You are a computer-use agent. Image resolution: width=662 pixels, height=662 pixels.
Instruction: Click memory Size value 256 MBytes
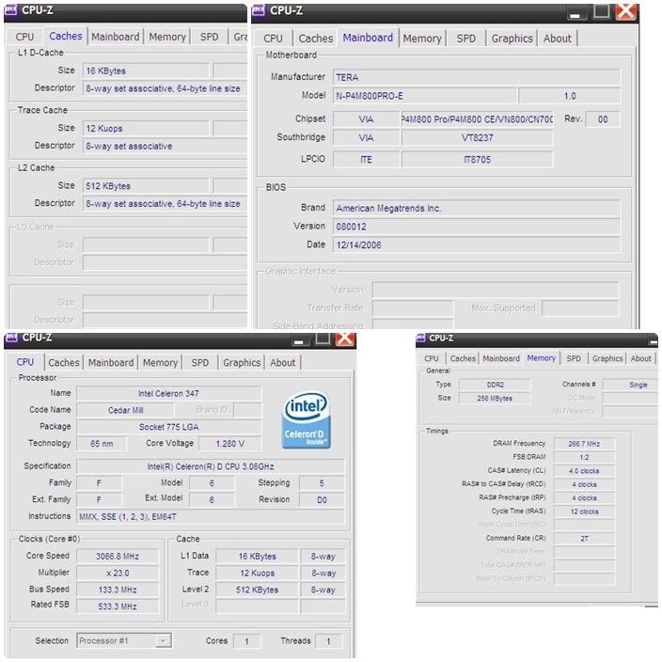495,398
